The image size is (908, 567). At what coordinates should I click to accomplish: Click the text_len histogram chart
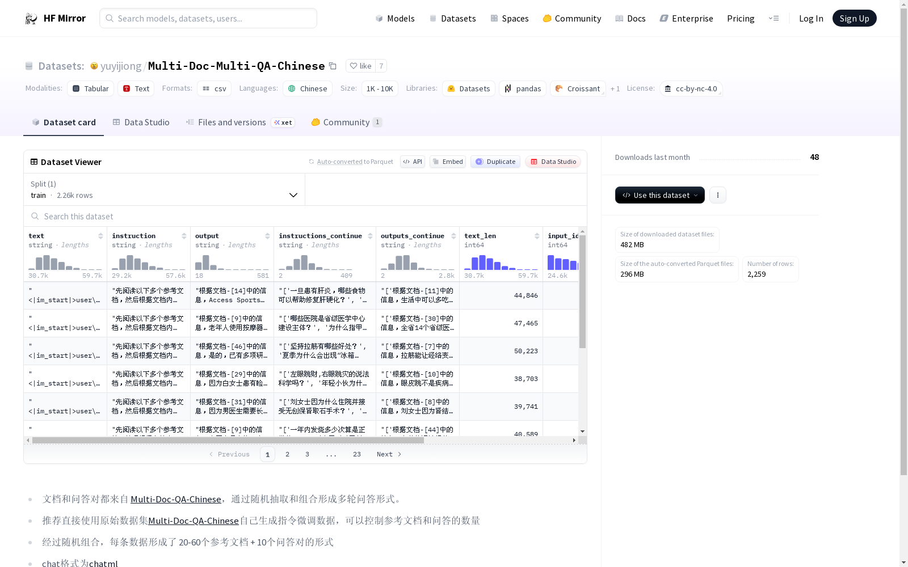pyautogui.click(x=501, y=262)
